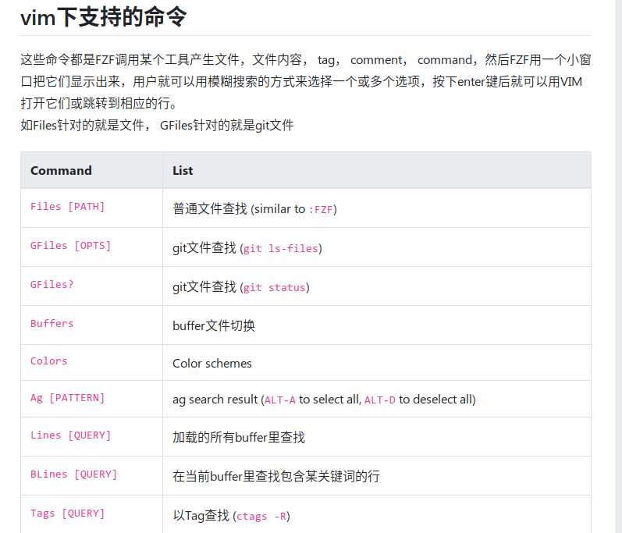Click the 'ALT-A' inline code
This screenshot has width=622, height=533.
pos(280,400)
